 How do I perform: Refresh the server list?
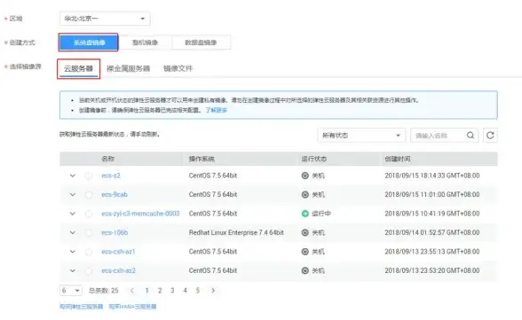click(x=490, y=136)
